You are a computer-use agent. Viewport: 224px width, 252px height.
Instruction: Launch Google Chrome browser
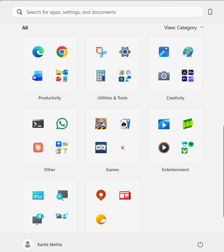62,52
